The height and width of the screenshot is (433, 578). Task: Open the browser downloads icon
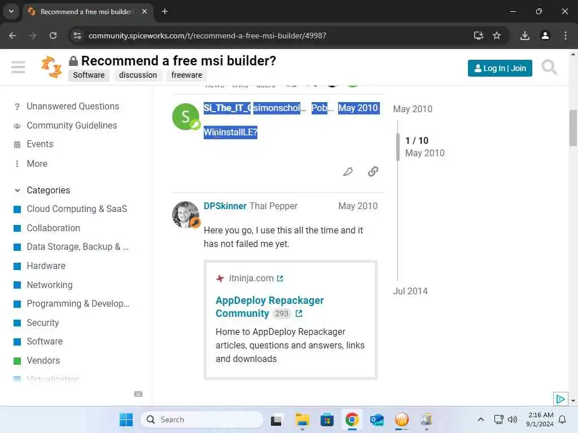tap(525, 36)
